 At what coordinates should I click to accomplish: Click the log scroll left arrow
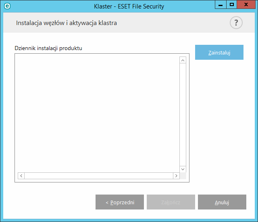[x=21, y=176]
